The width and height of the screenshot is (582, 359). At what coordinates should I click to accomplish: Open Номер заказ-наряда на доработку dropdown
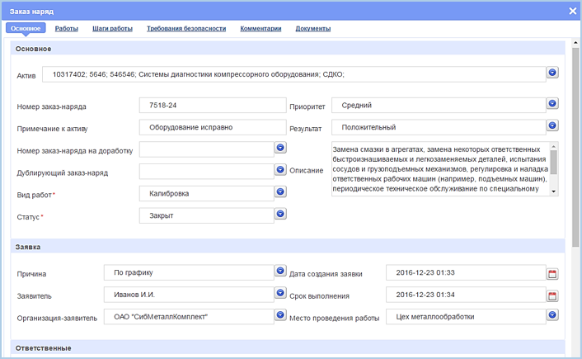(280, 148)
